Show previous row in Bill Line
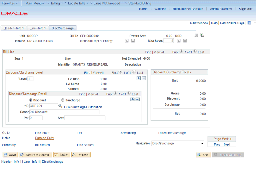The height and width of the screenshot is (192, 256). 182,52
